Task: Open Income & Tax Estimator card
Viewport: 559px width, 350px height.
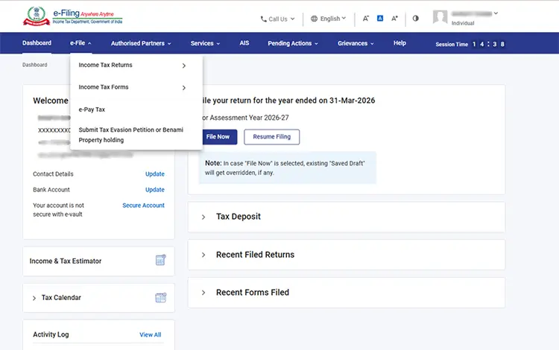Action: click(98, 261)
